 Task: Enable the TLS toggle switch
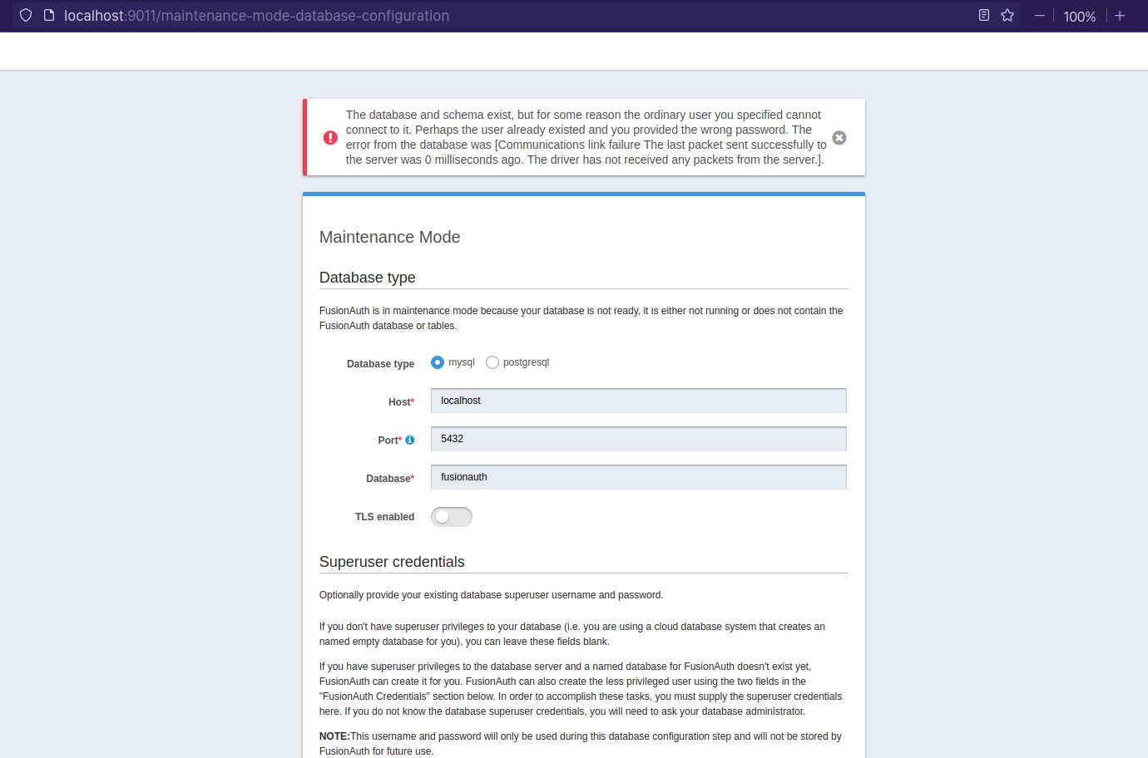click(x=452, y=517)
